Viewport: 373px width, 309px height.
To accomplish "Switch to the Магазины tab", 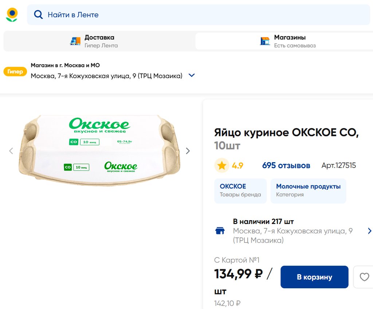I will [x=290, y=41].
